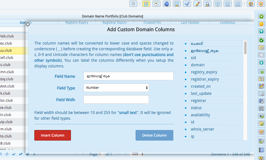Viewport: 266px width, 160px height.
Task: Click the document image icon in top toolbar
Action: (x=156, y=4)
